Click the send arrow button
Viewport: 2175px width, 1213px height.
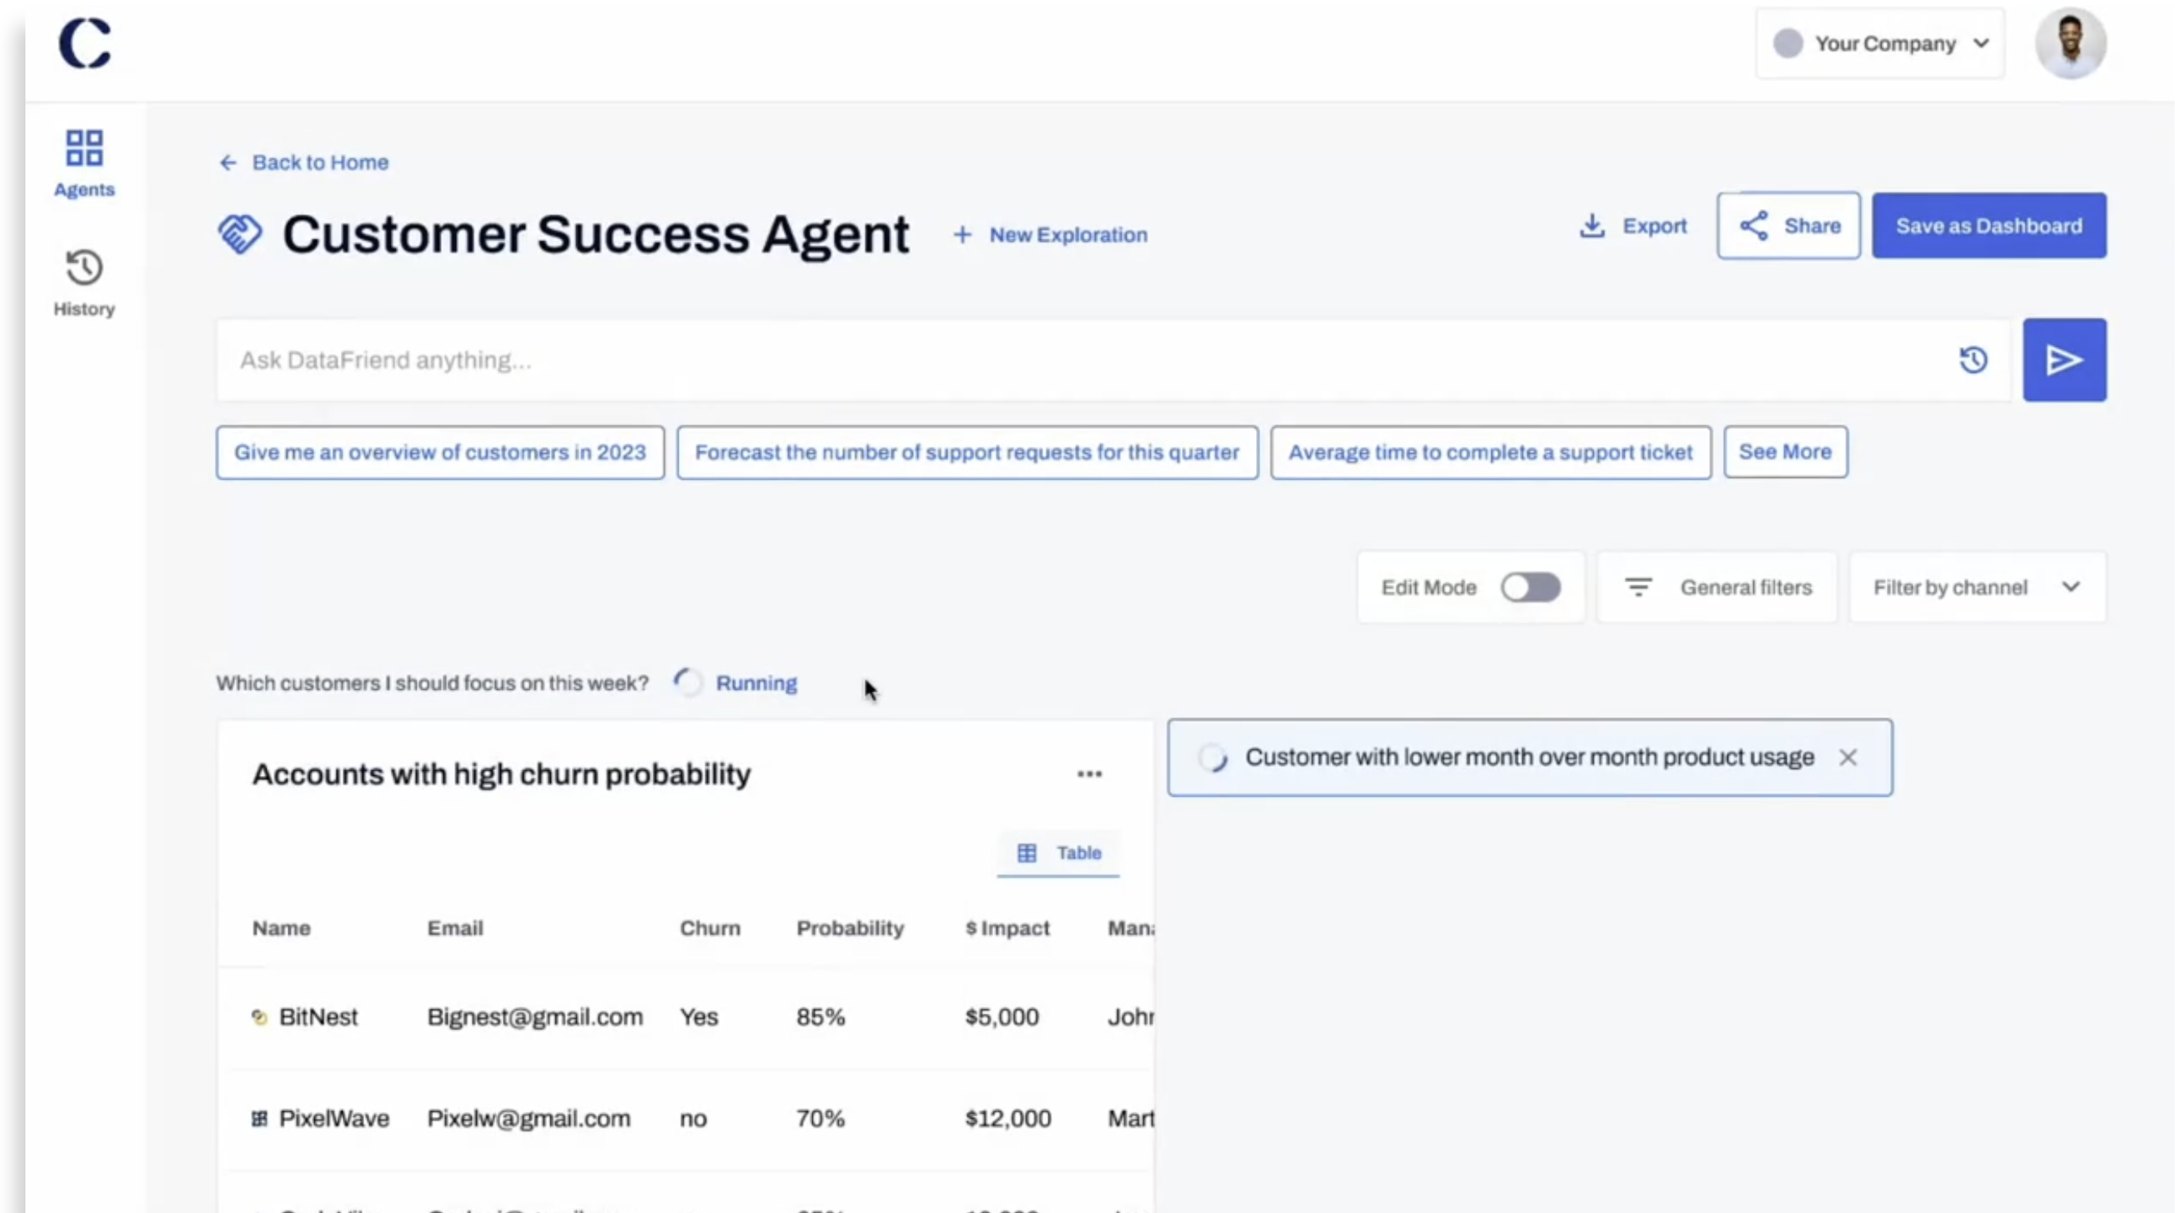click(x=2064, y=361)
